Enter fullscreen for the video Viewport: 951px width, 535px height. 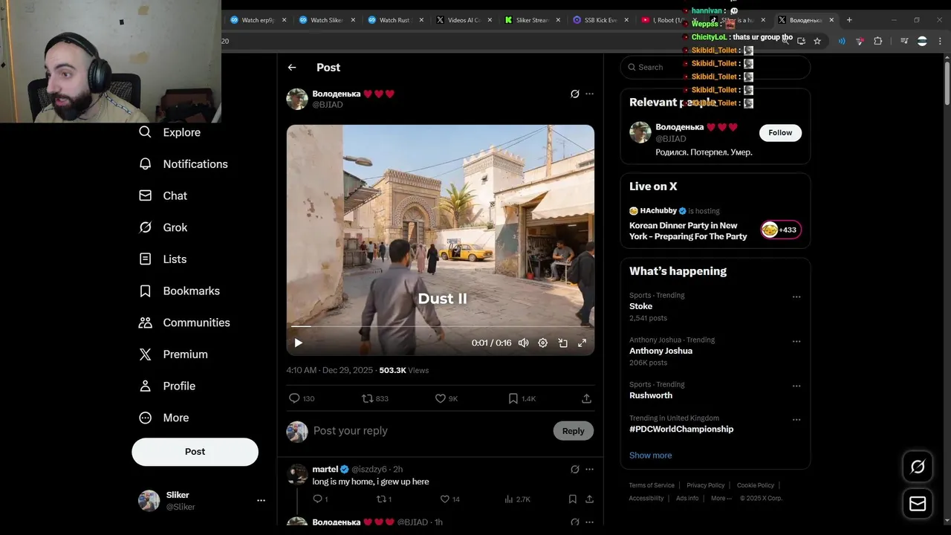(582, 343)
